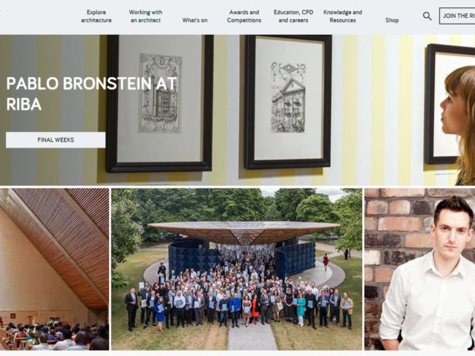This screenshot has width=475, height=356.
Task: Click the FINAL WEEKS button
Action: pos(56,140)
